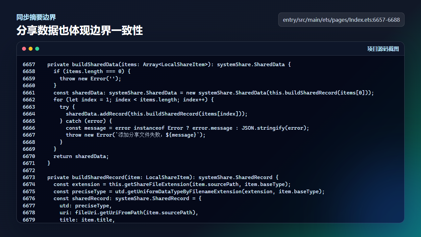
Task: Click the yellow dot in code window header
Action: coord(31,49)
